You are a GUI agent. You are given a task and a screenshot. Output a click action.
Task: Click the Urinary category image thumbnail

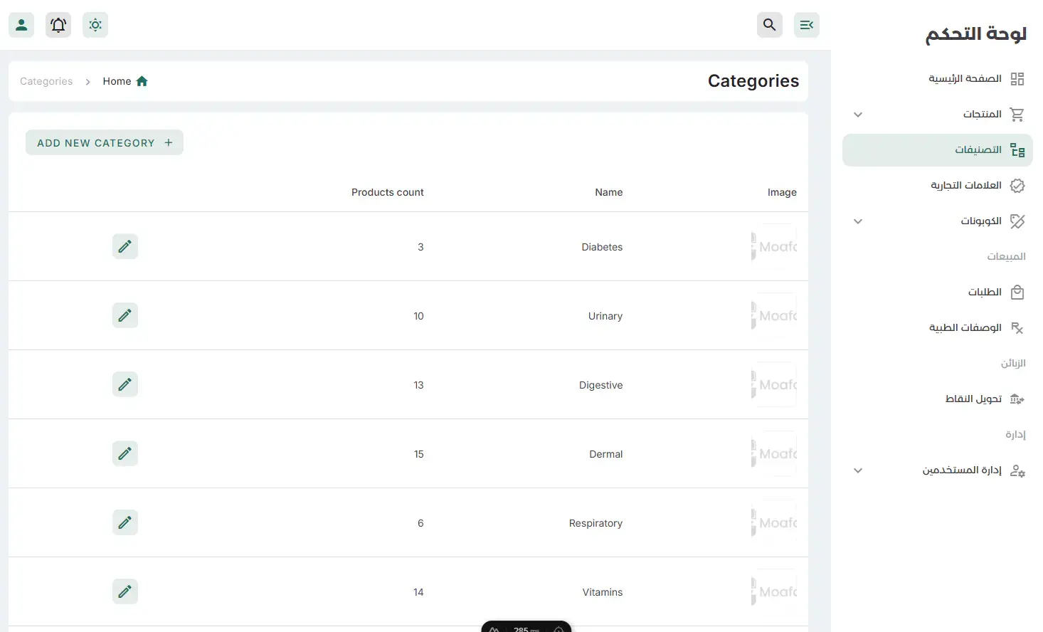(774, 315)
